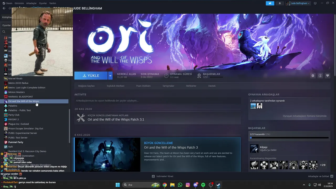Show +29 more locked achievements
336x189 pixels.
pyautogui.click(x=323, y=165)
